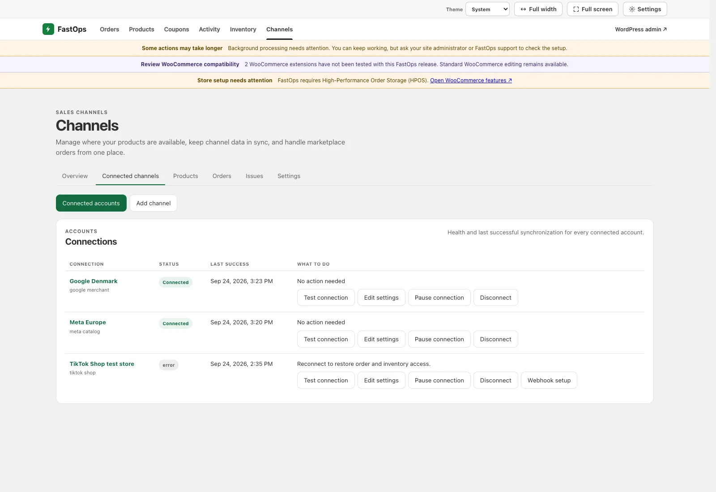The width and height of the screenshot is (716, 492).
Task: Open the Products tab under Channels
Action: [185, 176]
